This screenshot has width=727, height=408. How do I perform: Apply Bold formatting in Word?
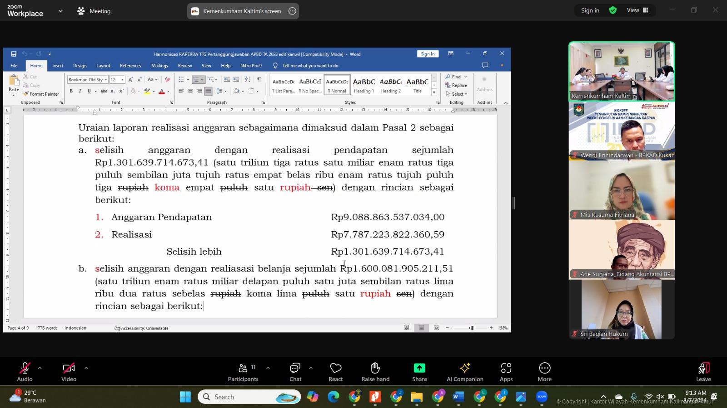point(71,91)
